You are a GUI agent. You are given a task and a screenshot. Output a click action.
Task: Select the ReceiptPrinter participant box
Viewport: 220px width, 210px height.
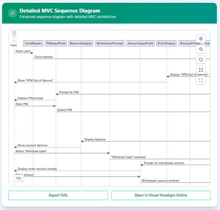190,44
